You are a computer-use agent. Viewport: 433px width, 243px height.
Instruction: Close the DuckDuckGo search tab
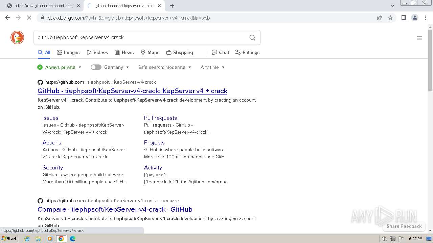(159, 6)
